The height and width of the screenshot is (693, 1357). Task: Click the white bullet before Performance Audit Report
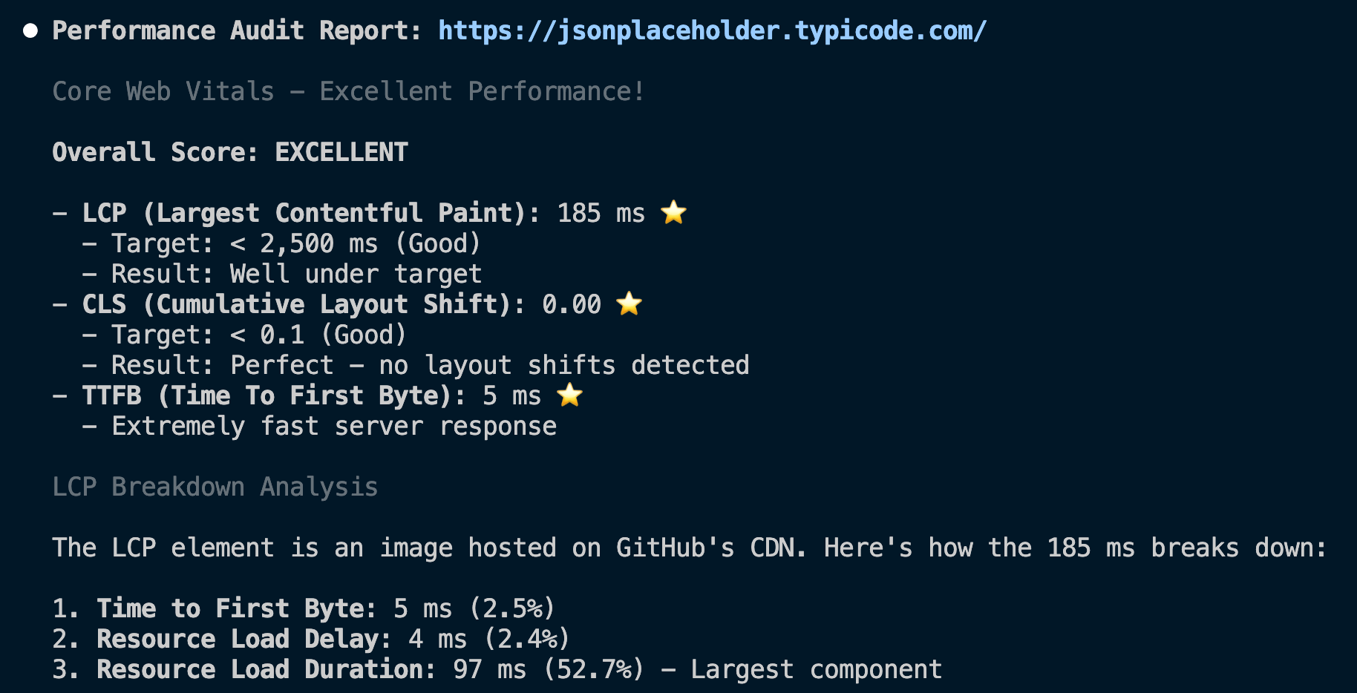(x=30, y=30)
